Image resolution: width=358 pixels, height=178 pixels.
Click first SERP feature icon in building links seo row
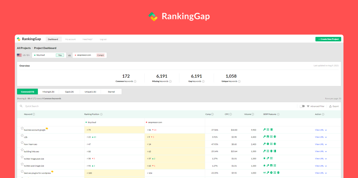coord(264,151)
